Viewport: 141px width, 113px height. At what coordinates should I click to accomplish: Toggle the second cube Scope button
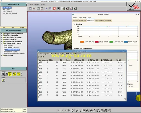point(6,74)
